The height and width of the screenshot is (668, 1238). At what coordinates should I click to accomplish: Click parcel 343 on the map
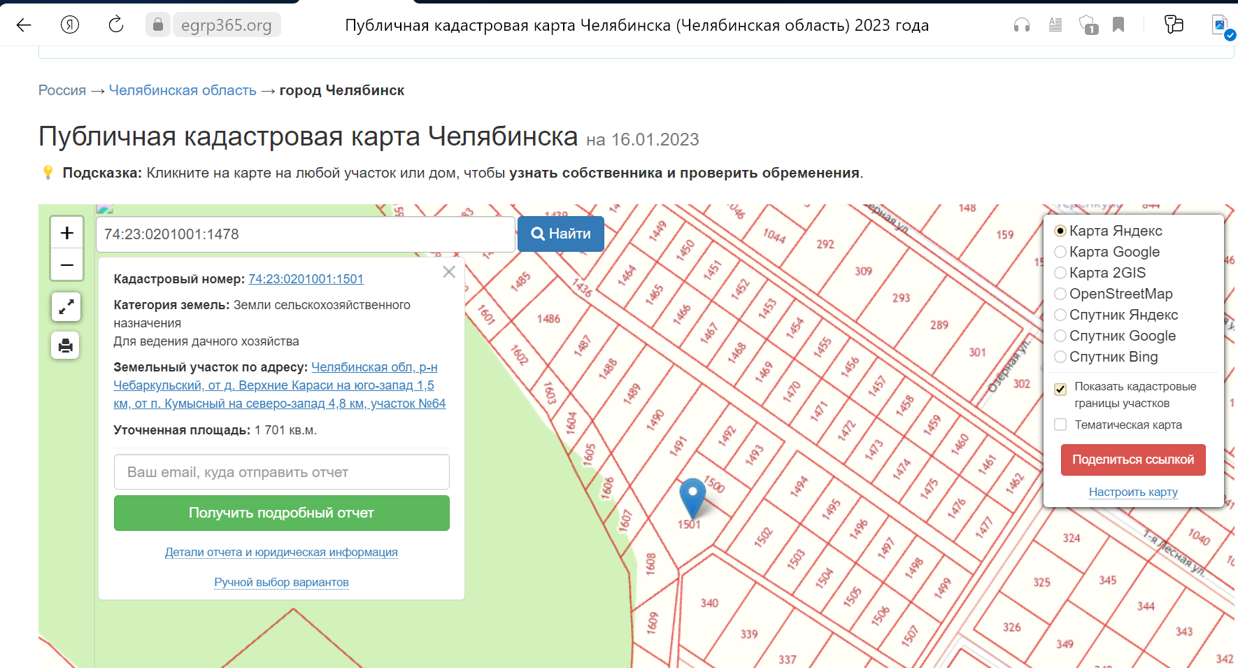tap(1184, 631)
